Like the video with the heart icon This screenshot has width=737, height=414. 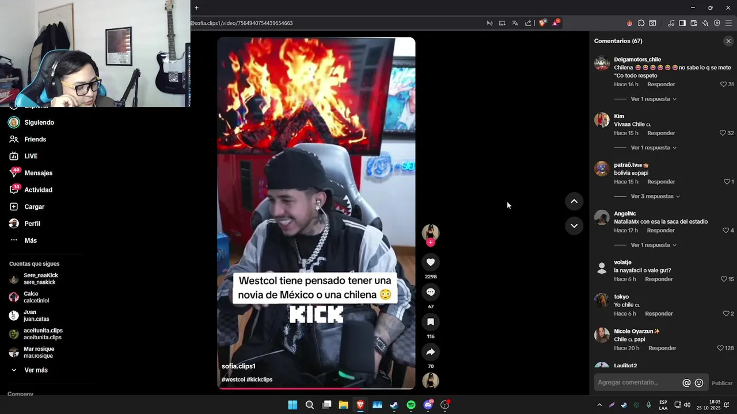point(430,262)
